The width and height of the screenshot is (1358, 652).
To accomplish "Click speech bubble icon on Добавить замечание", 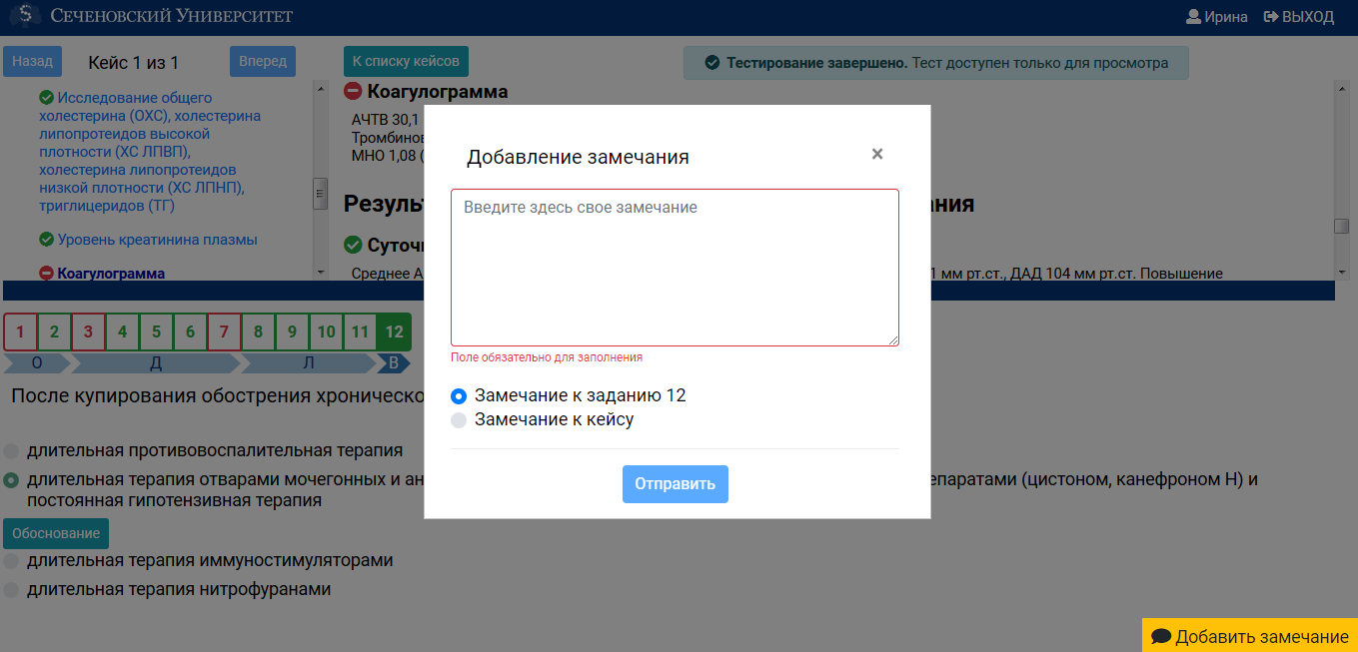I will (1162, 636).
